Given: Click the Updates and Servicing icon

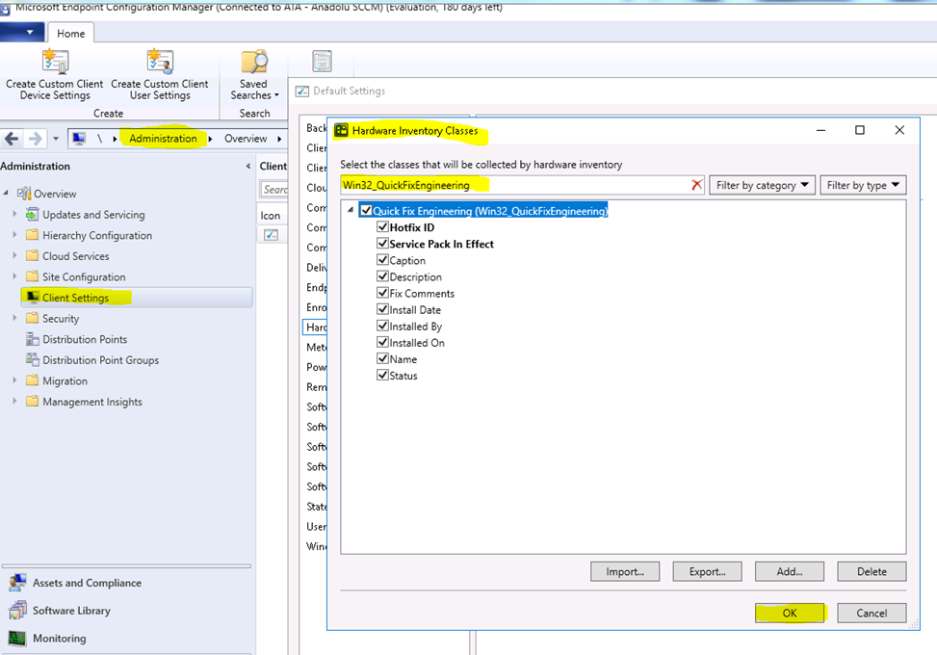Looking at the screenshot, I should click(33, 215).
